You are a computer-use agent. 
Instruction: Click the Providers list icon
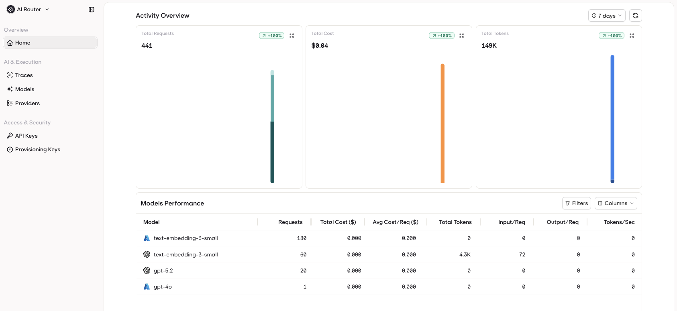pyautogui.click(x=10, y=103)
